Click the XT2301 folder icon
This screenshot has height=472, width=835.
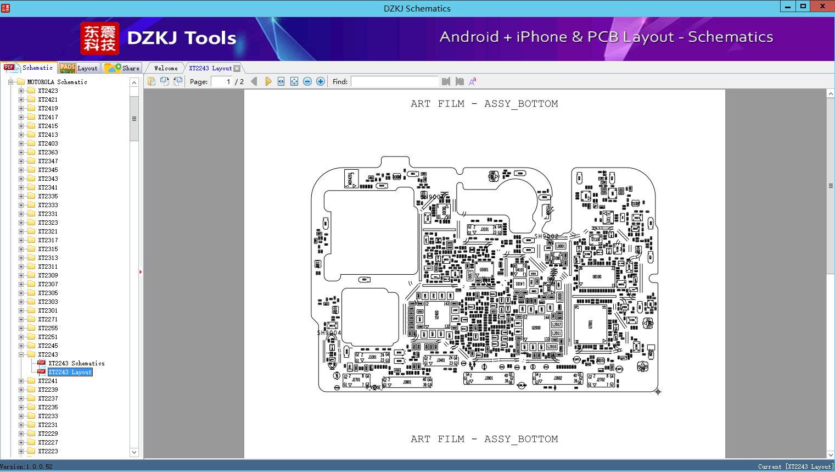point(31,310)
